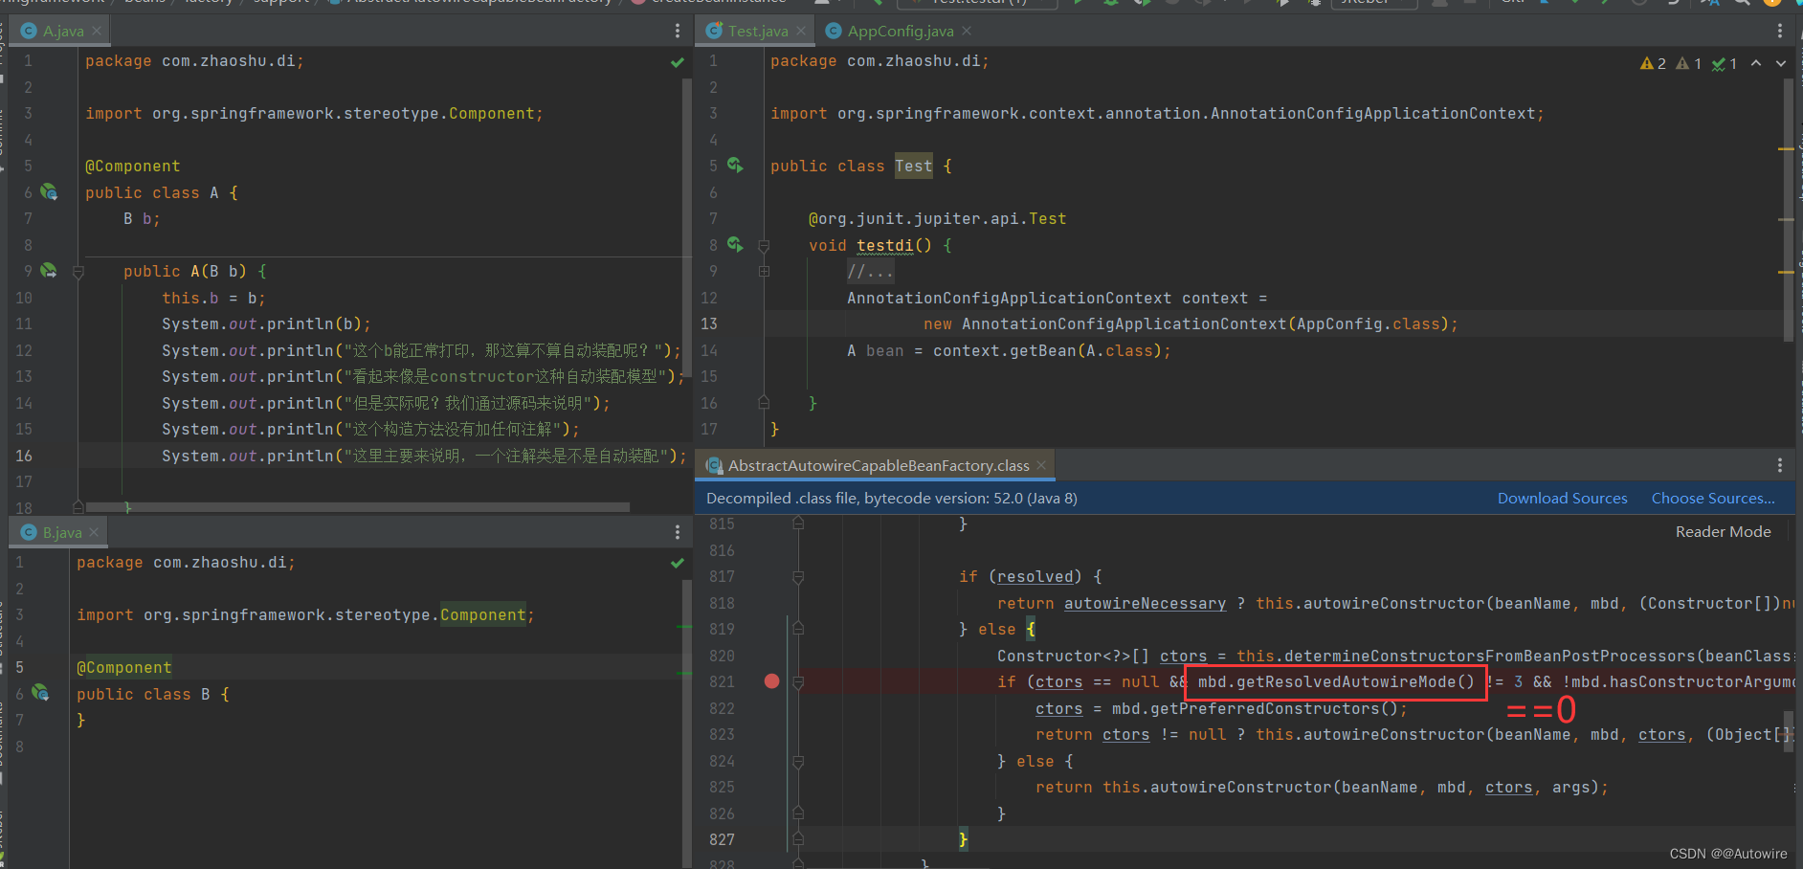
Task: Go to previous highlighted error in Test.java
Action: (x=1756, y=63)
